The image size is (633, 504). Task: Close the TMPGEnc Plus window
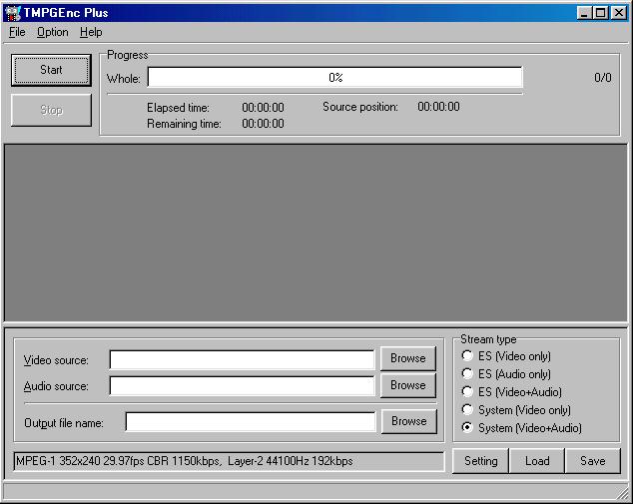[618, 13]
